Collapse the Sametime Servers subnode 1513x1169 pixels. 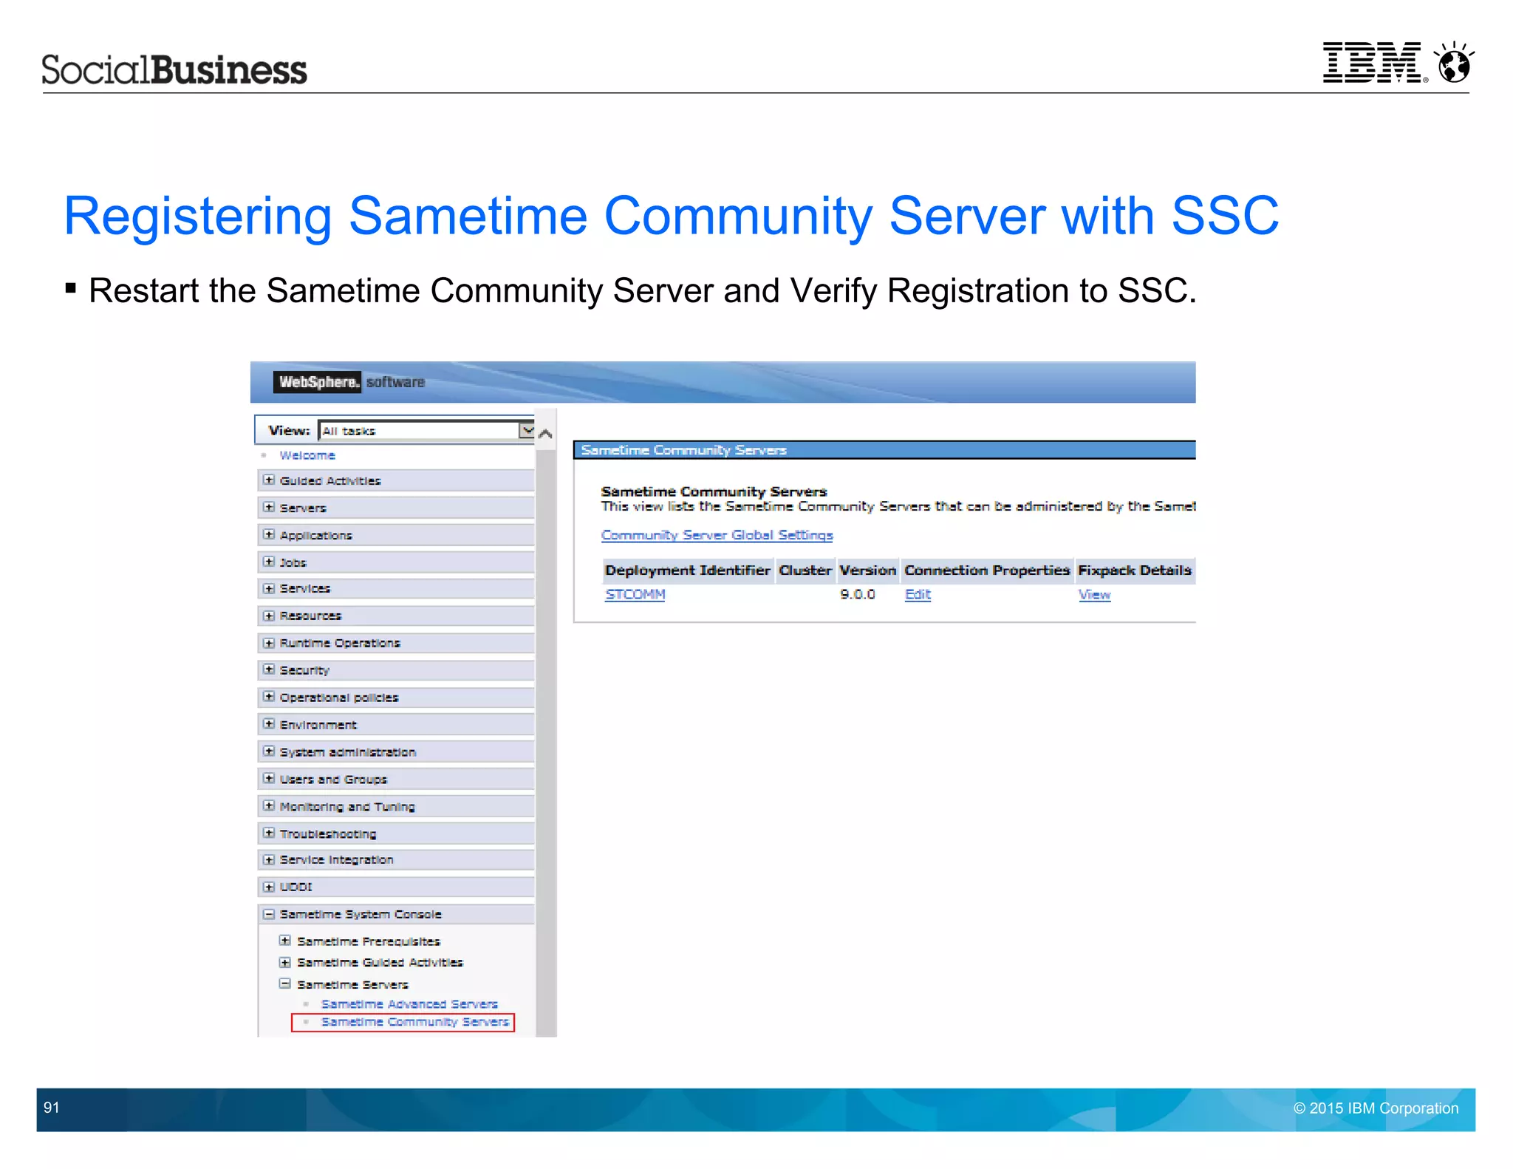coord(284,984)
